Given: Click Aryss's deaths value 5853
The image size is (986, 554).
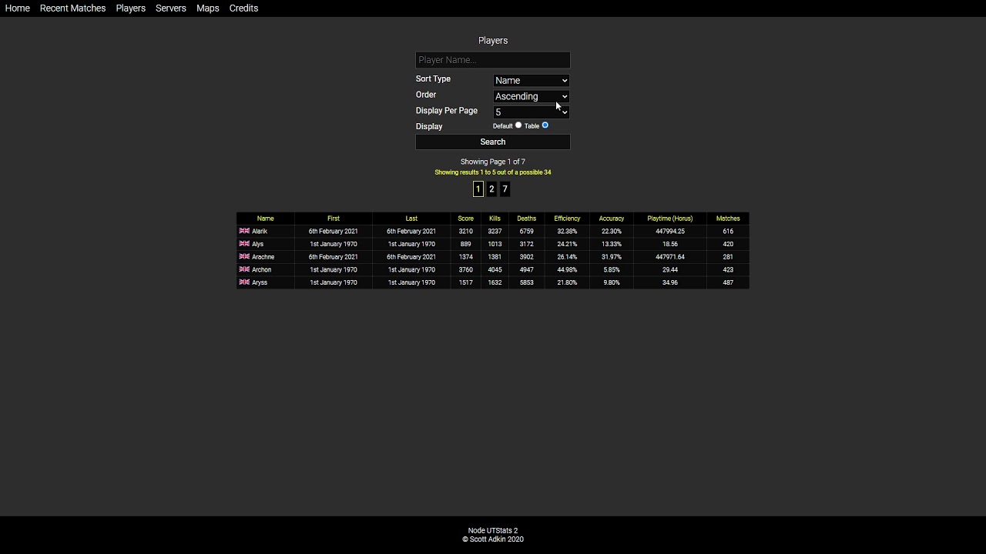Looking at the screenshot, I should 527,282.
